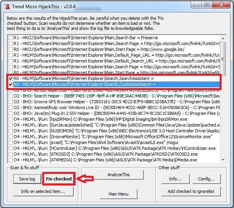Uncheck the SearchAssistant entry

10,79
